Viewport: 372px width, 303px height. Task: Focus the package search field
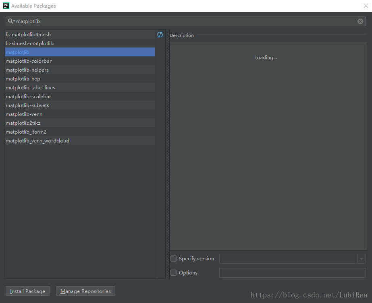pos(185,21)
